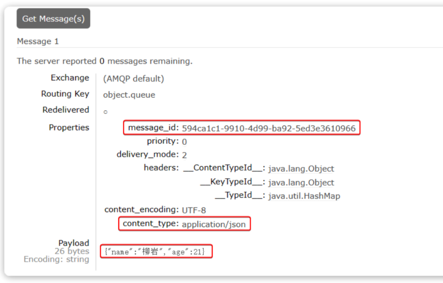This screenshot has height=283, width=443.
Task: Select the Message 1 heading
Action: click(38, 42)
